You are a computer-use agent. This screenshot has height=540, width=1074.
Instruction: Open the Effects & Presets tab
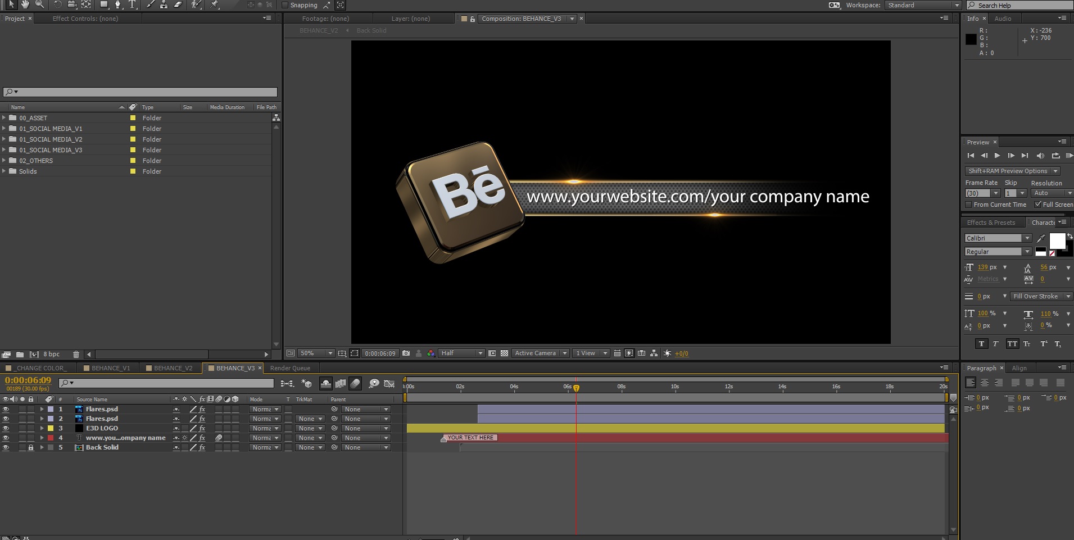(x=991, y=223)
